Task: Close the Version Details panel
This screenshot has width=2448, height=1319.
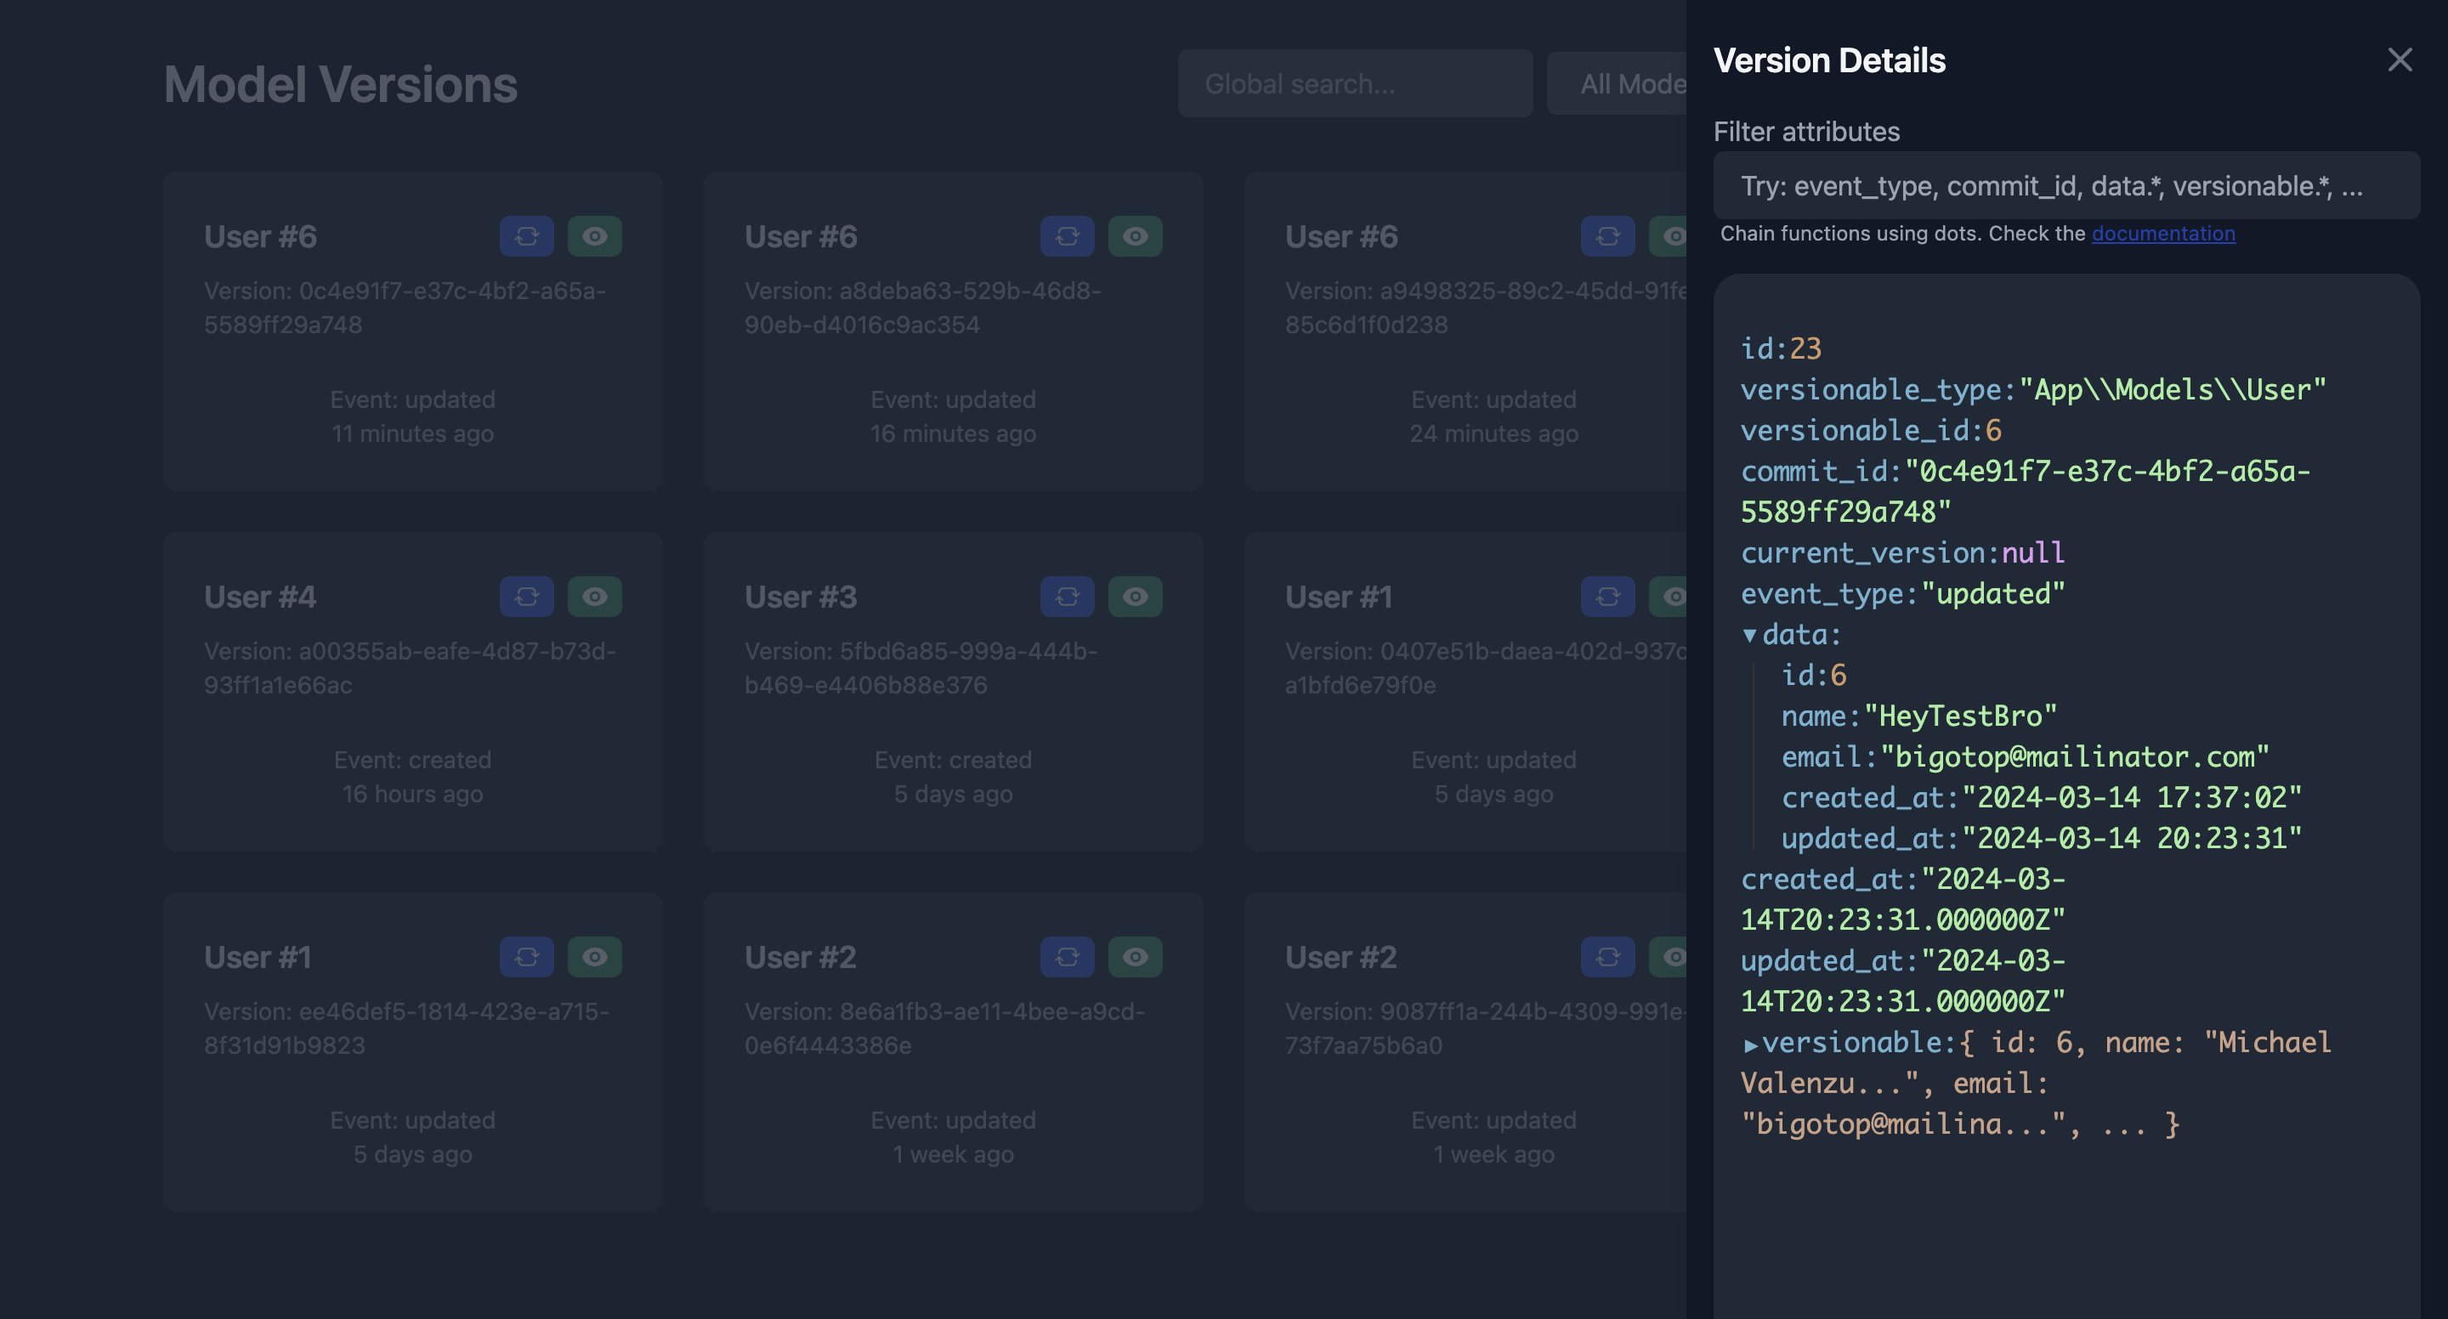Action: (x=2400, y=59)
